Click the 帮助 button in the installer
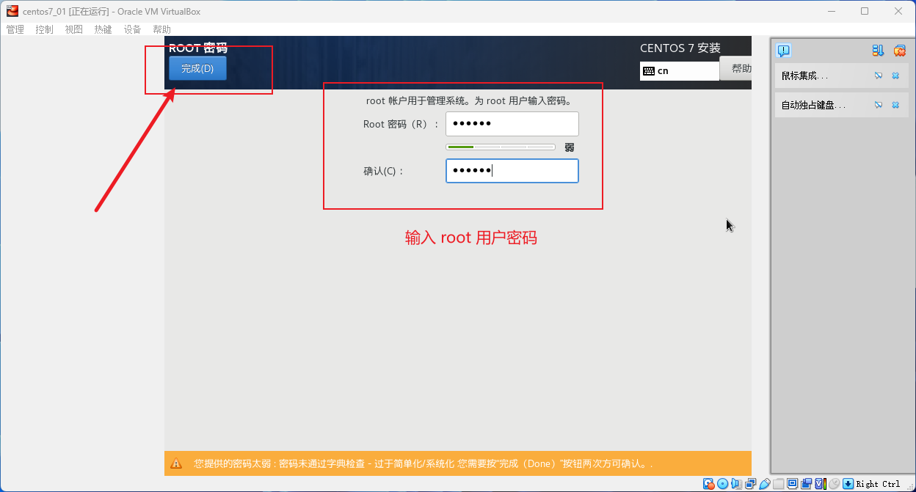916x492 pixels. [736, 69]
